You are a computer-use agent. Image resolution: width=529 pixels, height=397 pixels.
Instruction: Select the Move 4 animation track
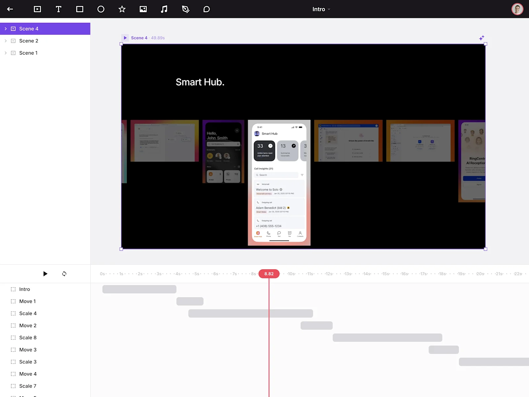tap(45, 374)
